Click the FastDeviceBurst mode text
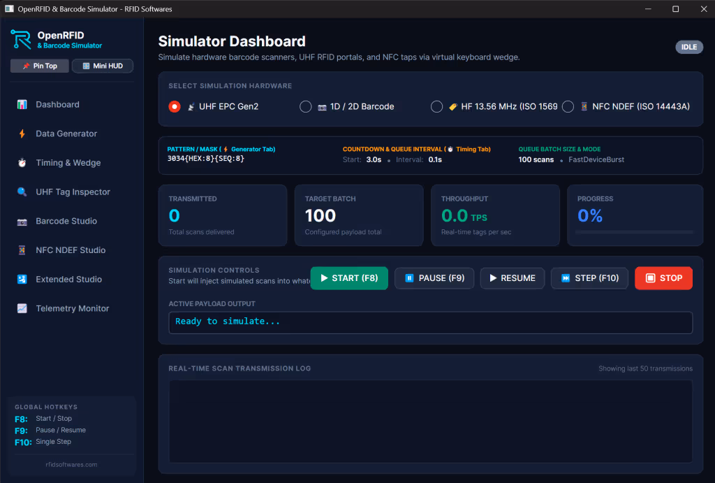The width and height of the screenshot is (715, 483). (596, 160)
